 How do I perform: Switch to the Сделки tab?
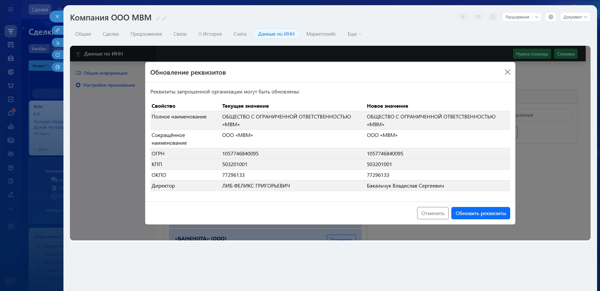111,34
